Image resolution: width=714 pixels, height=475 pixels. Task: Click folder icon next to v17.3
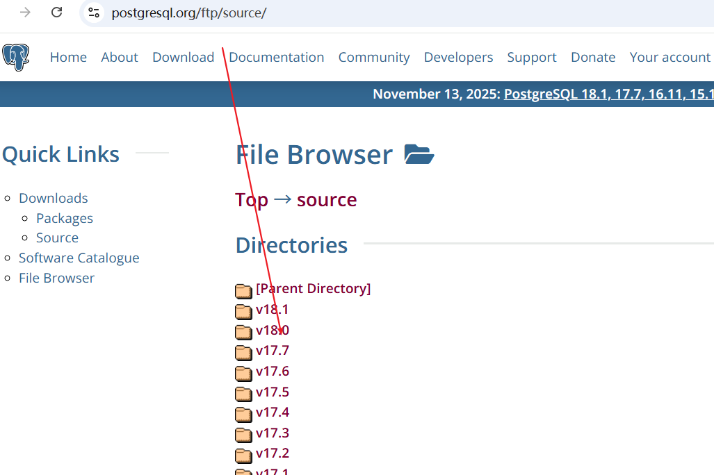pos(243,435)
